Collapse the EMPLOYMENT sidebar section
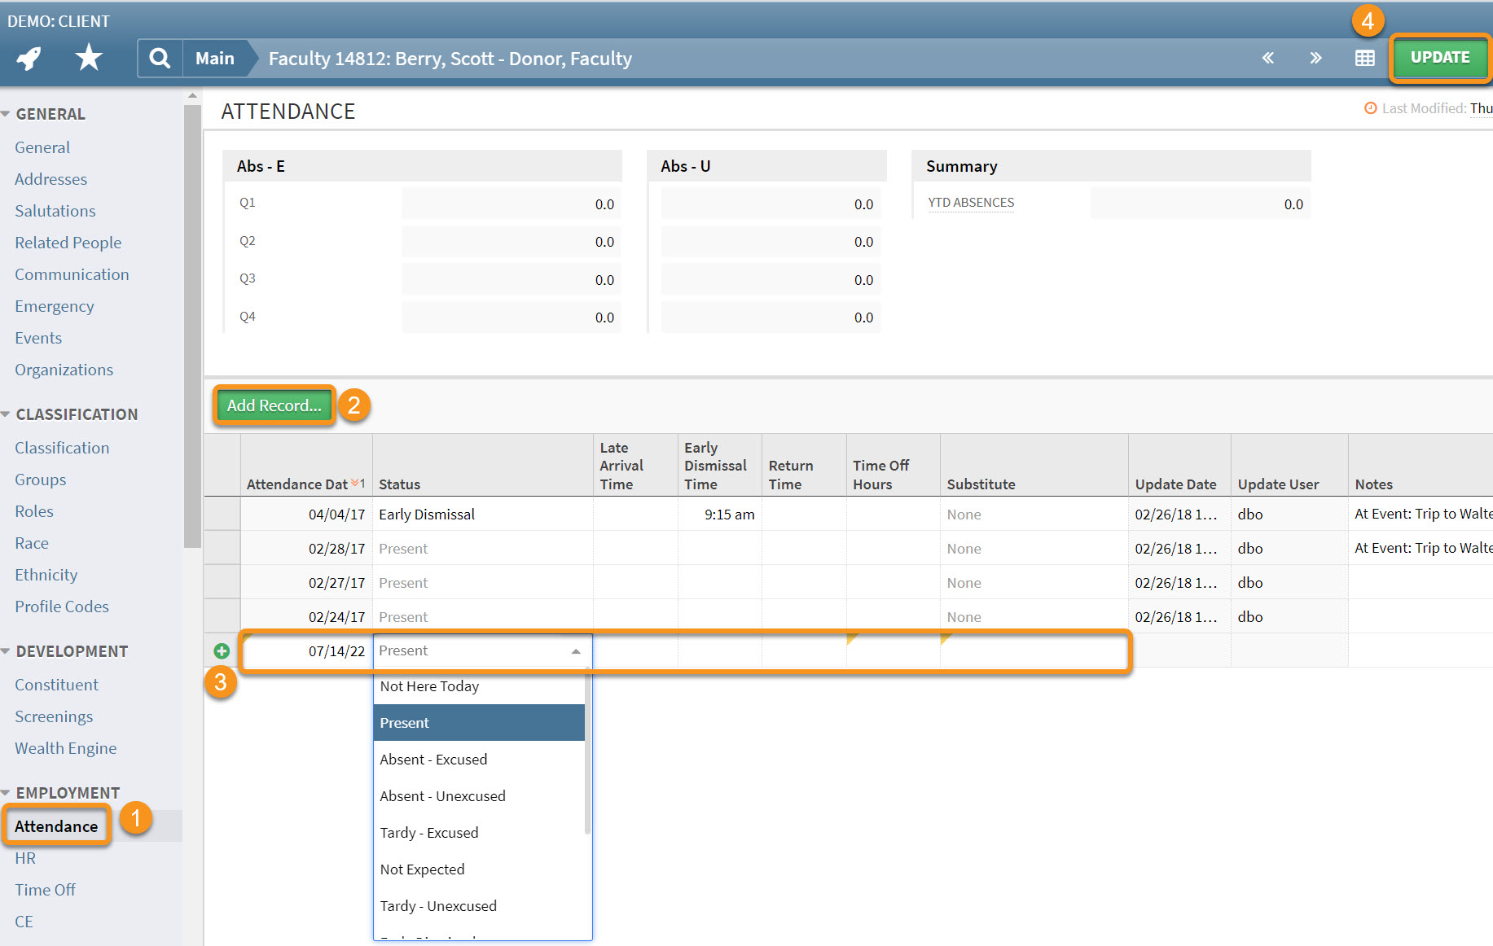This screenshot has width=1493, height=946. tap(7, 793)
